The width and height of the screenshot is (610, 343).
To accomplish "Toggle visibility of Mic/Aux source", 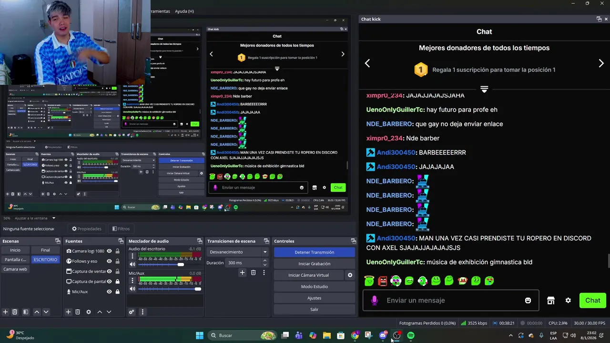I will point(109,292).
